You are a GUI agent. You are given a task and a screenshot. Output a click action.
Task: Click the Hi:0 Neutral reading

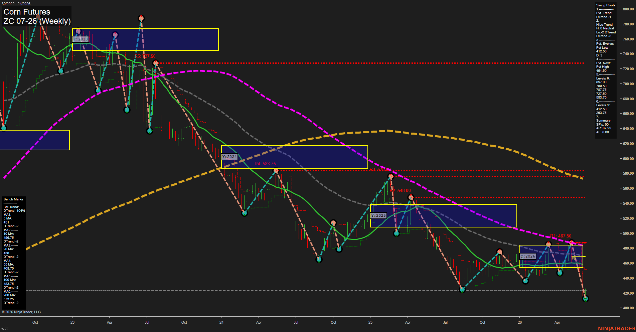605,28
